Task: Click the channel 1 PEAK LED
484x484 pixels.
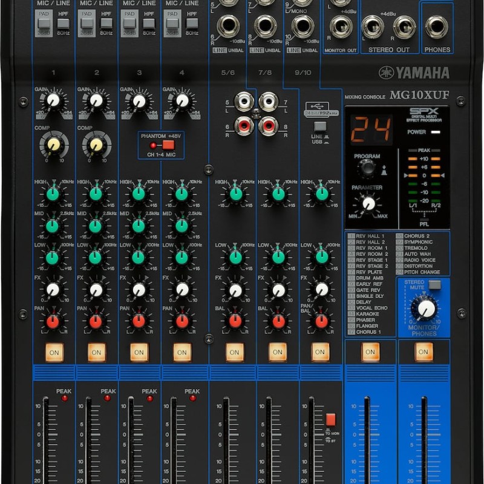Action: [65, 398]
